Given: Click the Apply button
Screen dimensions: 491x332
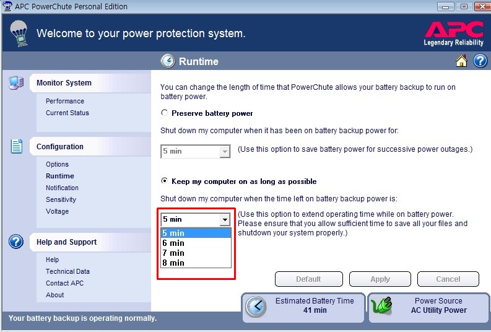Looking at the screenshot, I should click(x=380, y=279).
